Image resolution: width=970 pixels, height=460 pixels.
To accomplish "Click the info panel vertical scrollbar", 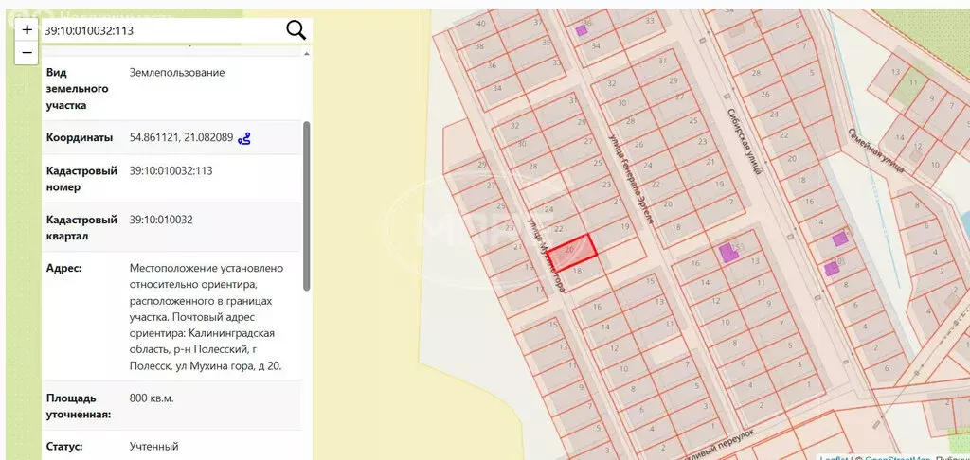I will coord(307,206).
